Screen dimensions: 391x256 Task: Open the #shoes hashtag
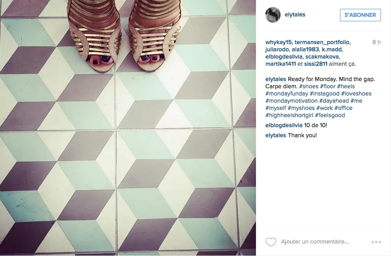tap(309, 86)
